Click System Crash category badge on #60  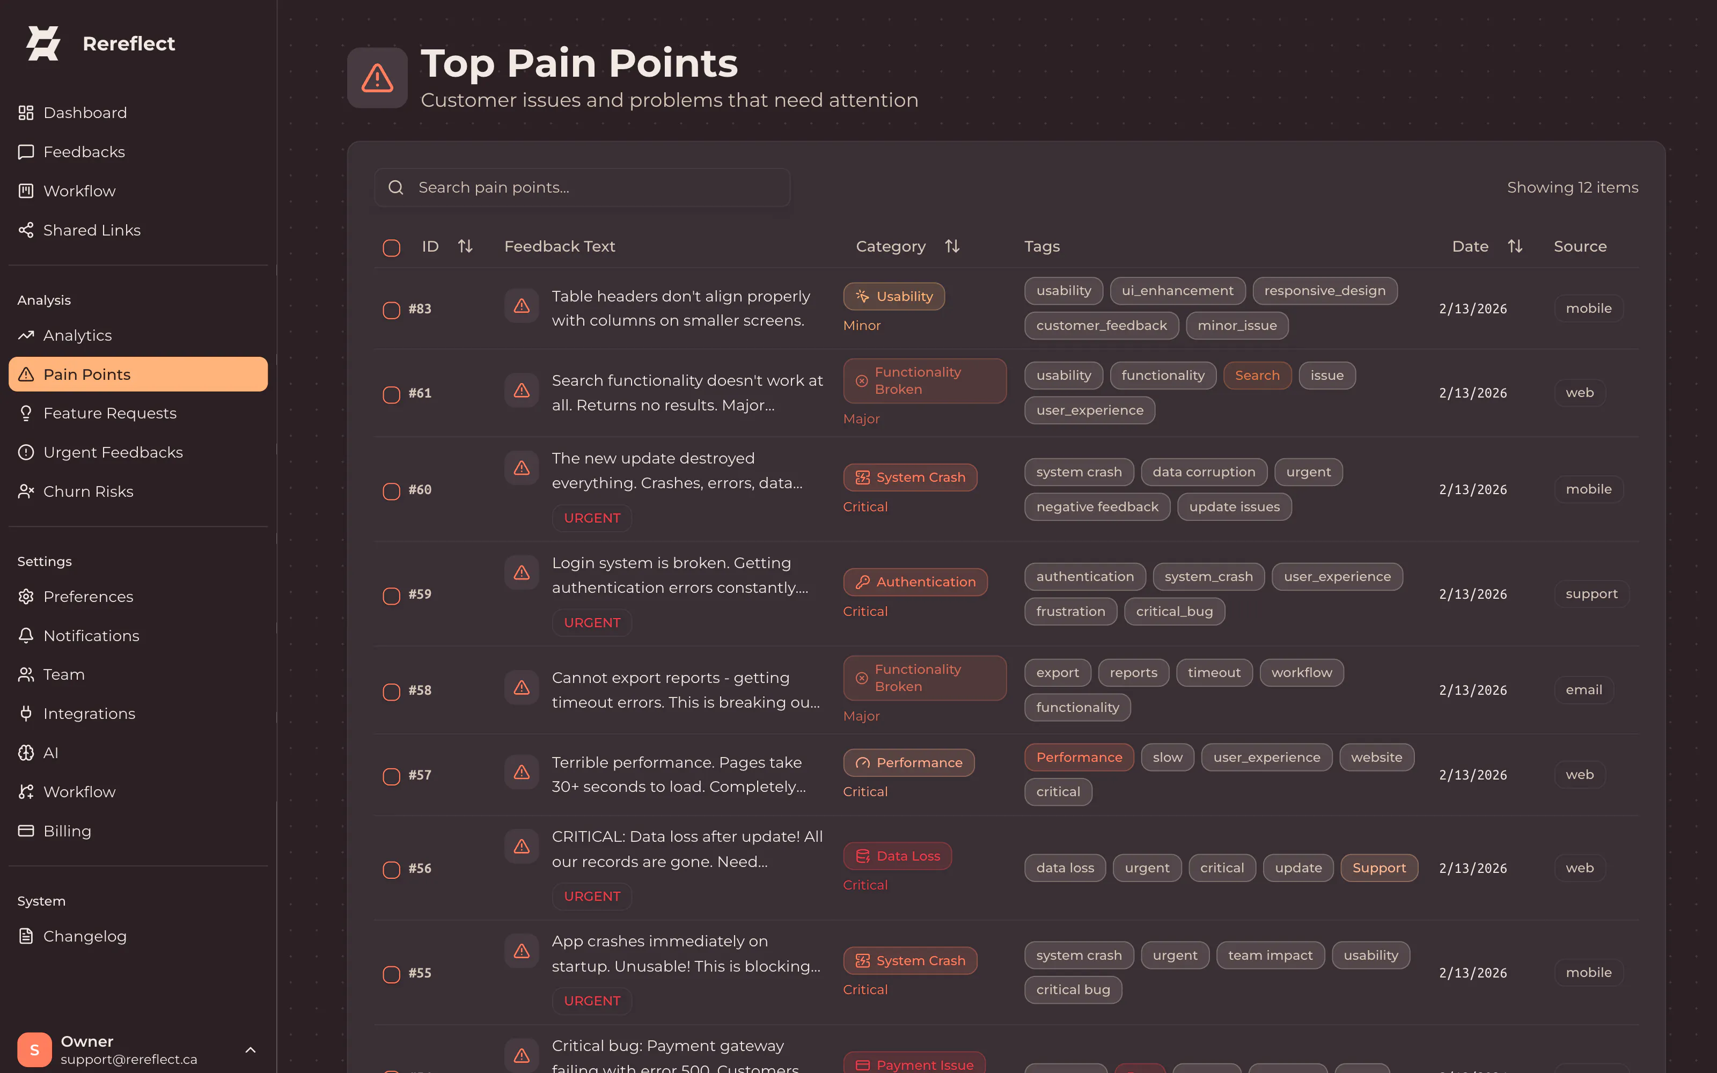pos(909,477)
